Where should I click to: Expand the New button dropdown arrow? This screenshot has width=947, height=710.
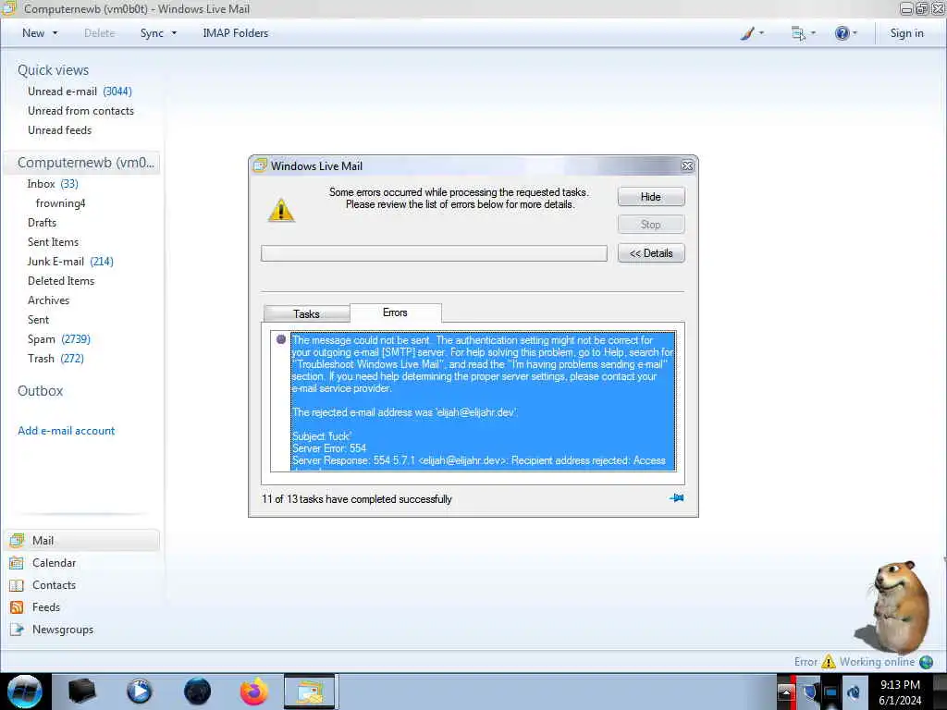tap(55, 33)
